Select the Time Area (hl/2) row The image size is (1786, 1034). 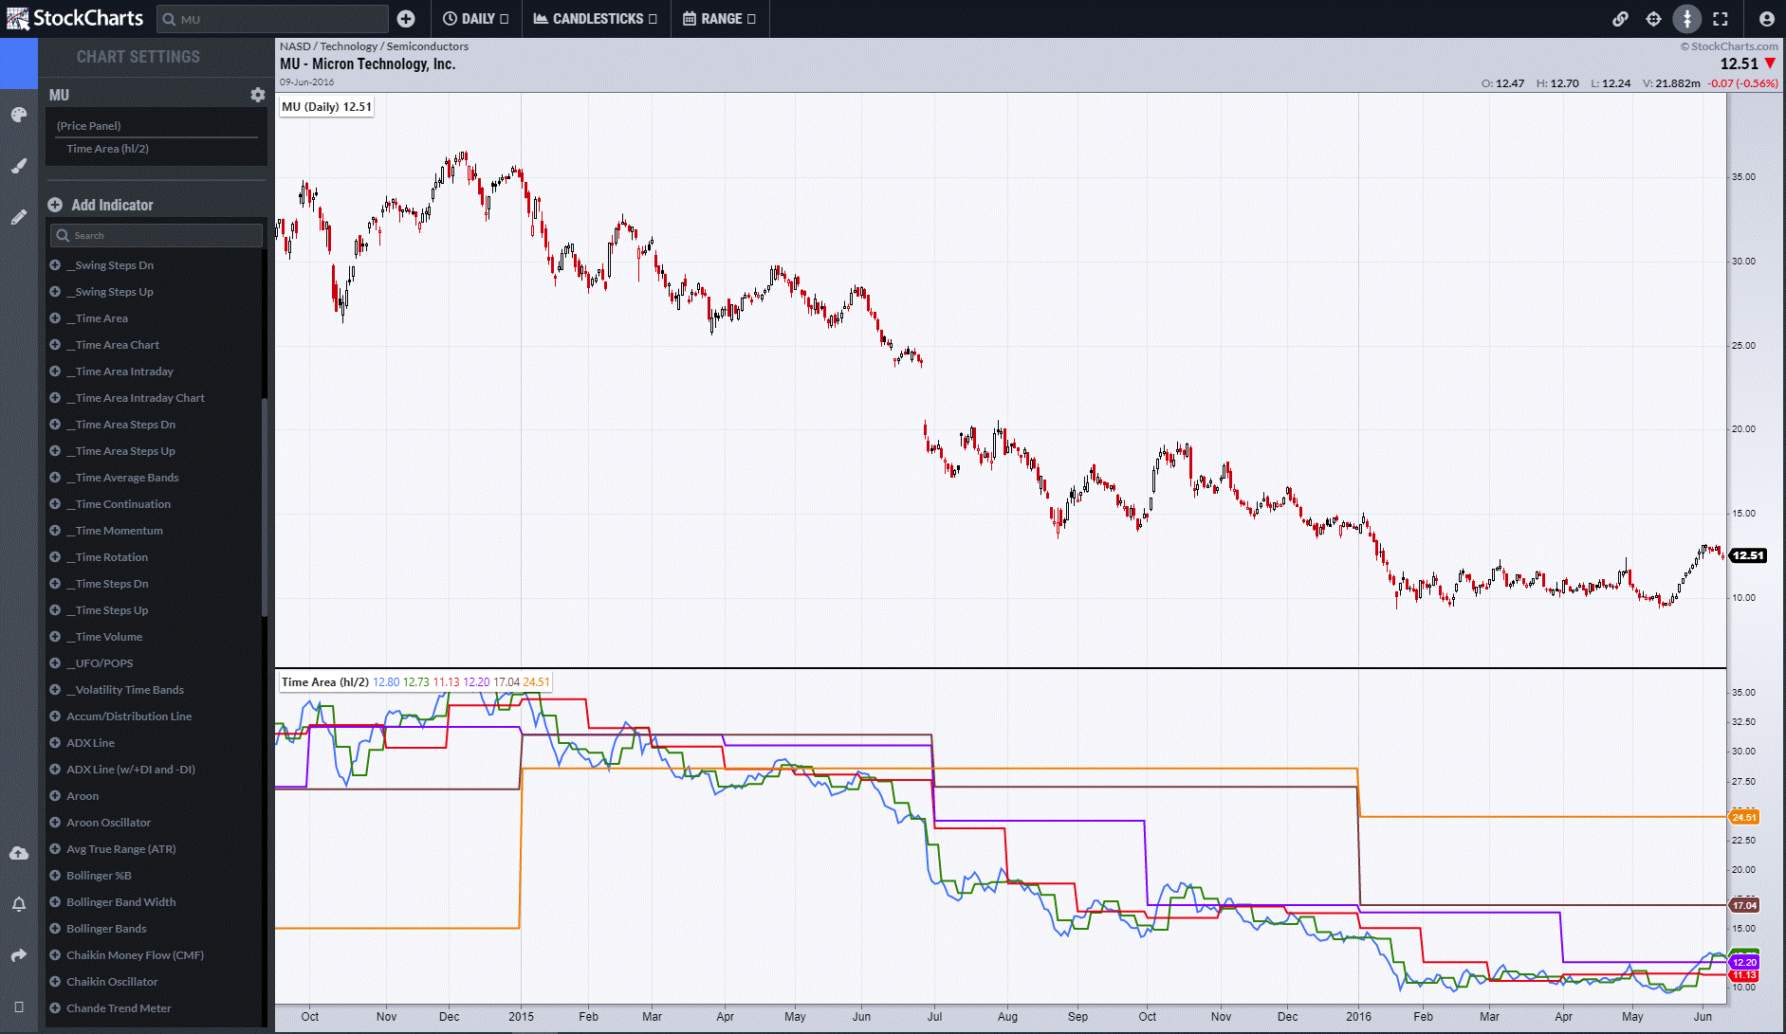[x=157, y=149]
